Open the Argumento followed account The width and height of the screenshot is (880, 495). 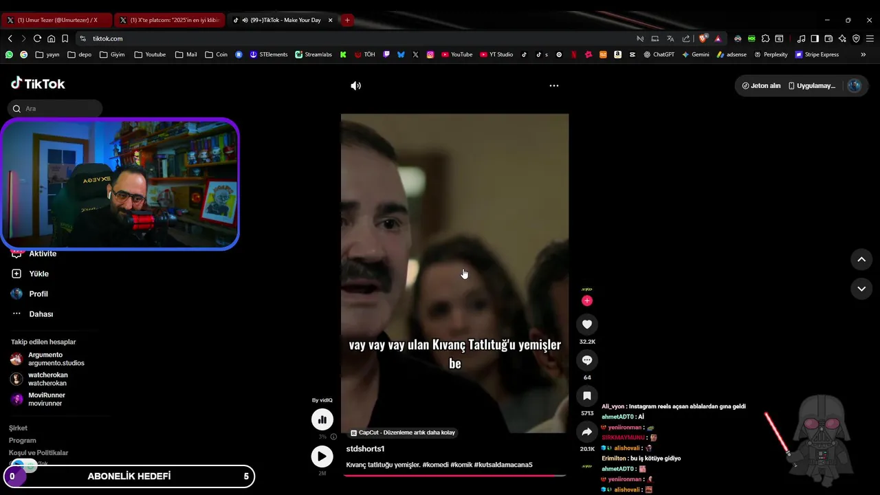[x=47, y=359]
